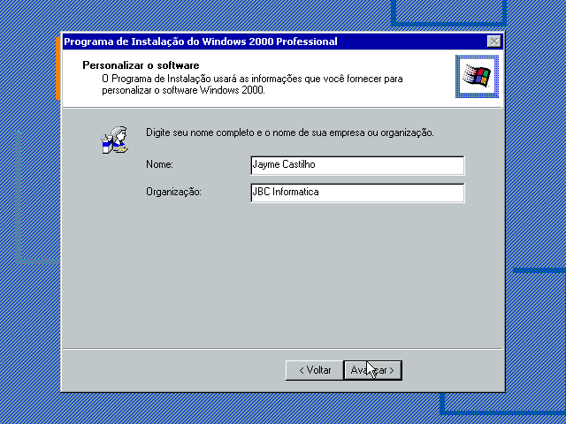Click the 'Nome:' label
Screen dimensions: 566x424
click(x=159, y=165)
